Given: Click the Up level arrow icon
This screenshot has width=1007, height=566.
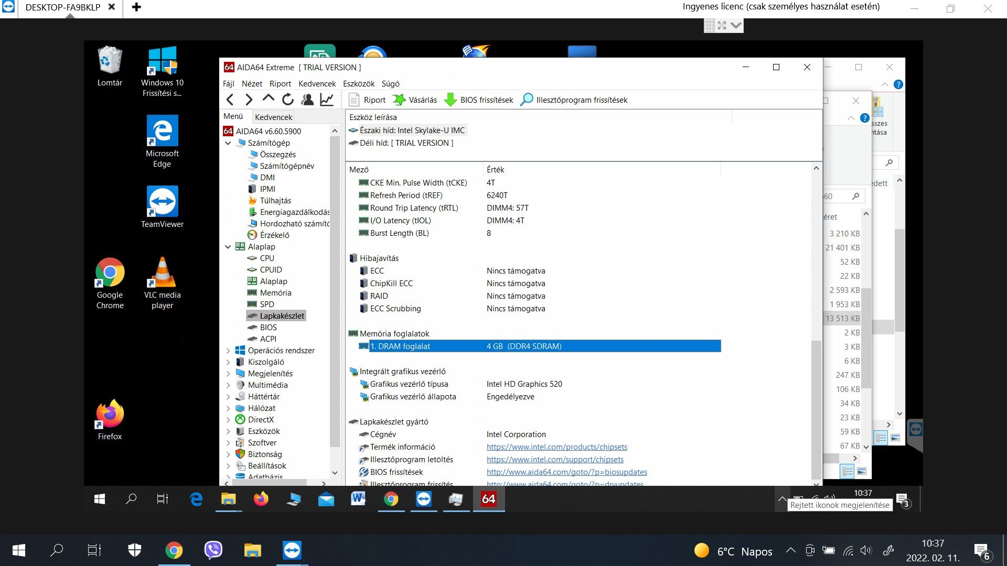Looking at the screenshot, I should point(269,99).
